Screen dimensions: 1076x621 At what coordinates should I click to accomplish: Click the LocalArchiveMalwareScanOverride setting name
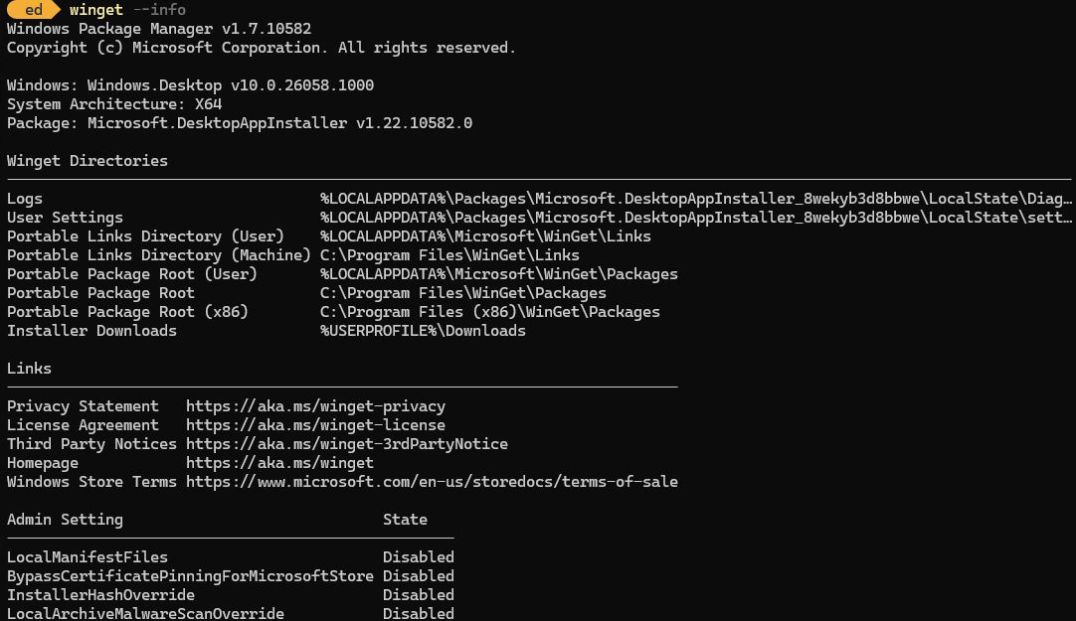point(145,613)
